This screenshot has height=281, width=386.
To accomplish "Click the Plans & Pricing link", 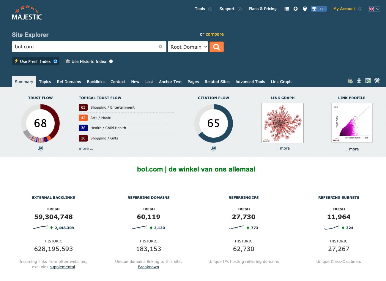I will tap(263, 9).
